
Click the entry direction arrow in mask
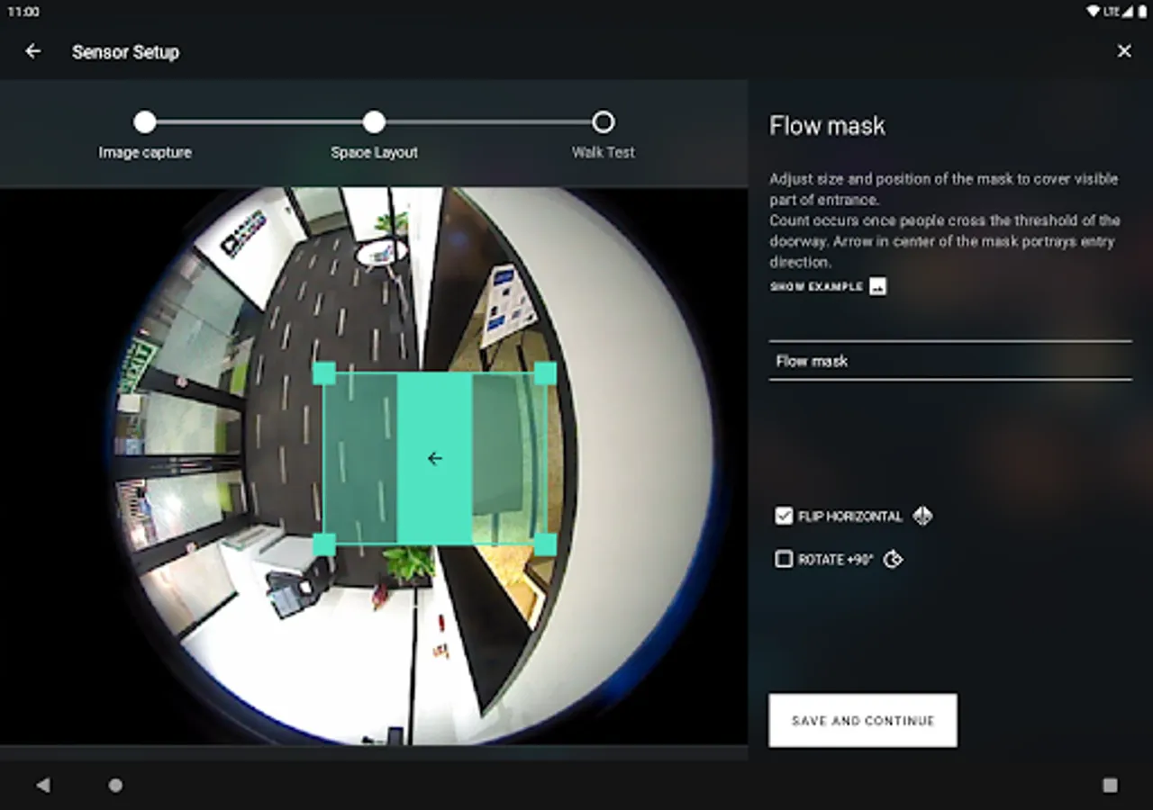click(x=434, y=459)
